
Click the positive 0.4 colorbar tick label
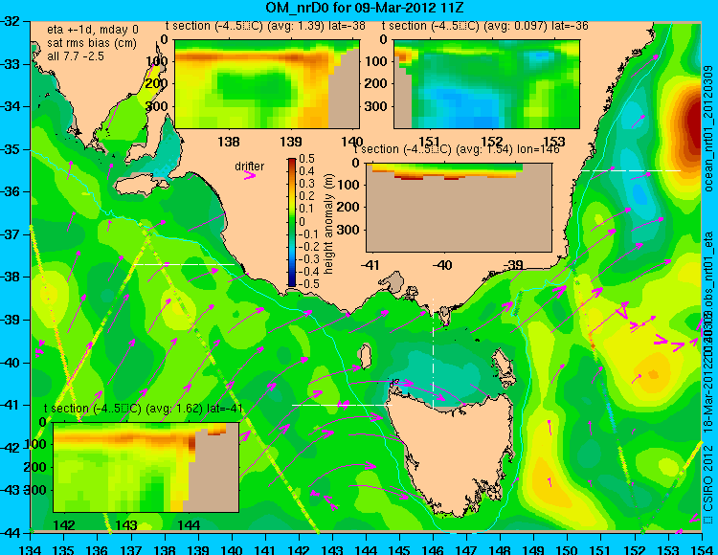306,171
